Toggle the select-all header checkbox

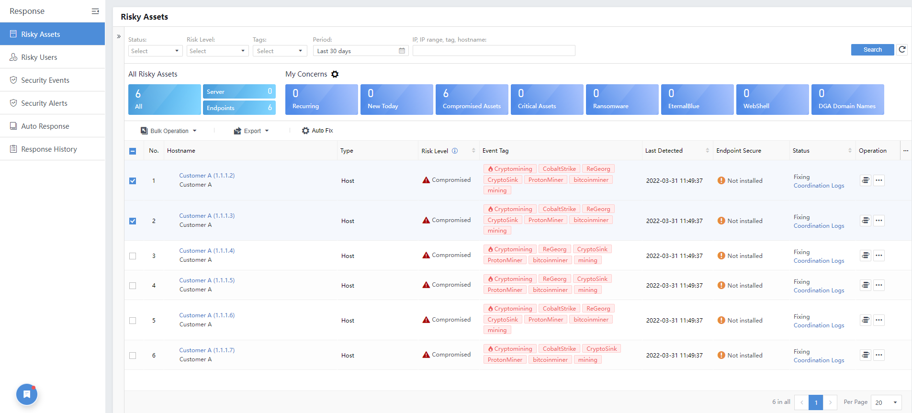coord(133,151)
